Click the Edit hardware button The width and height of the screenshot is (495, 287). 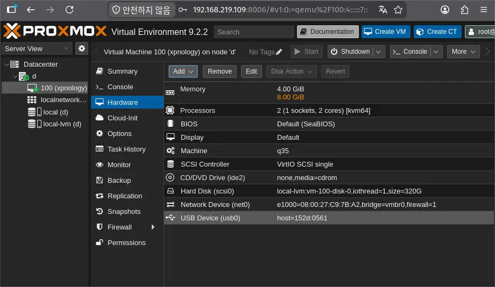251,71
